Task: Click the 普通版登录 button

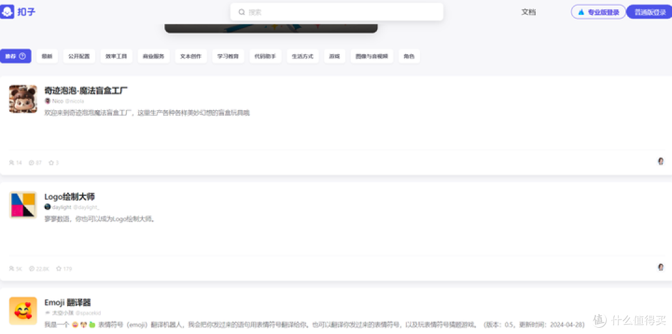Action: (x=650, y=12)
